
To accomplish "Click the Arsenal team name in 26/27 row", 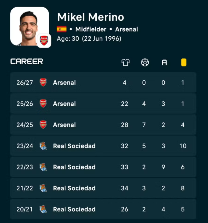I will tap(64, 82).
